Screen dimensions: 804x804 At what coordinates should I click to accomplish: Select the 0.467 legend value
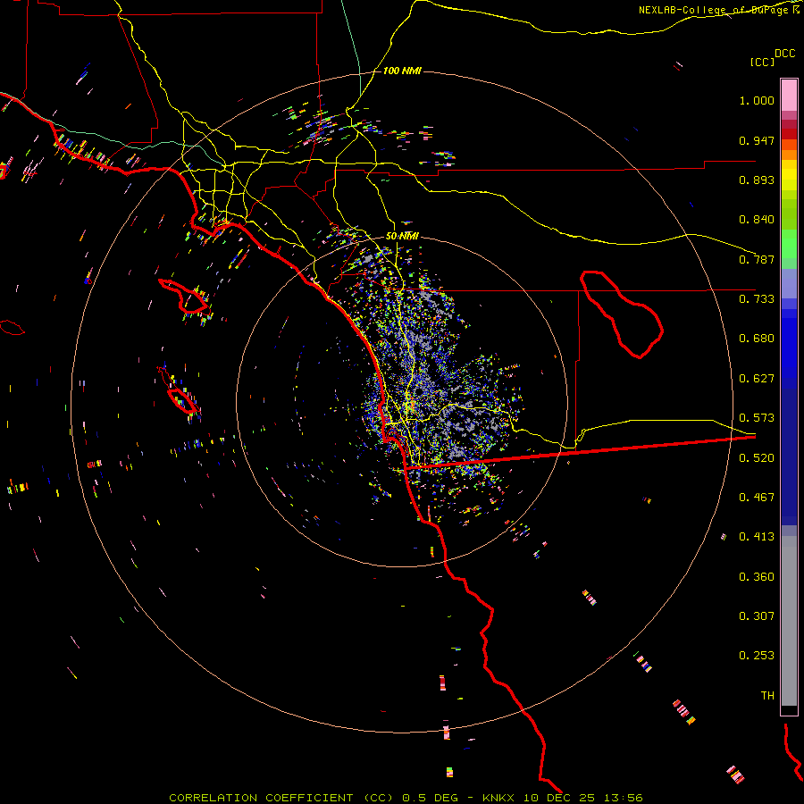(757, 498)
